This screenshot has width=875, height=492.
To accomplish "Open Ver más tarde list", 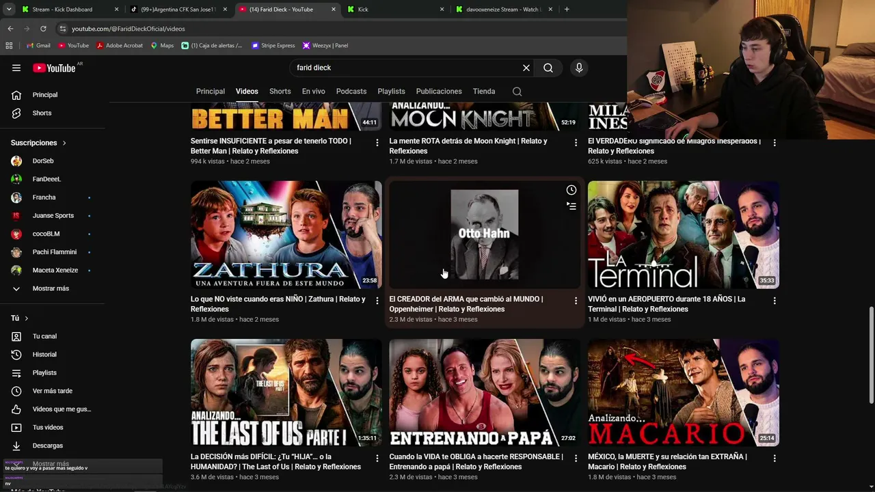I will pos(53,391).
